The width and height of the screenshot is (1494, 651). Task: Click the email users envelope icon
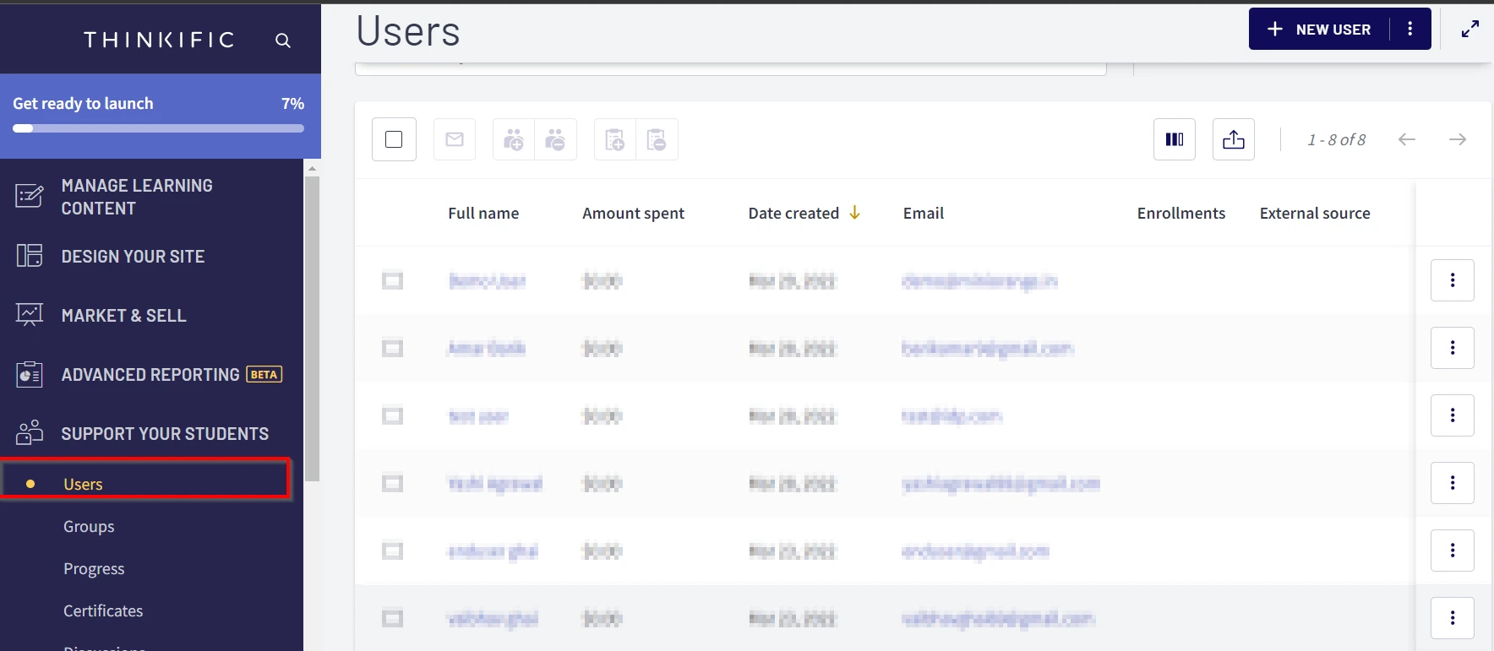click(x=455, y=139)
